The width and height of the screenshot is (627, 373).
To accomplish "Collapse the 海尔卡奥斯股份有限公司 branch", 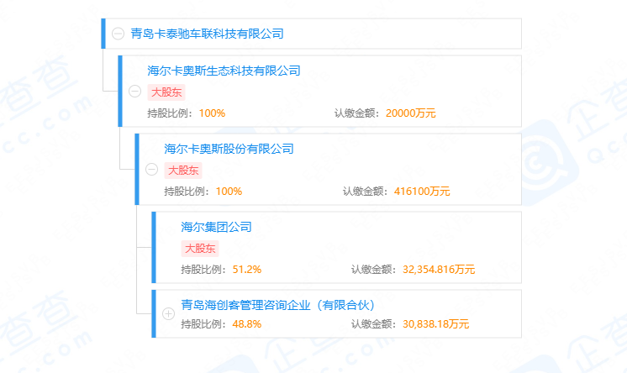I will click(x=151, y=170).
